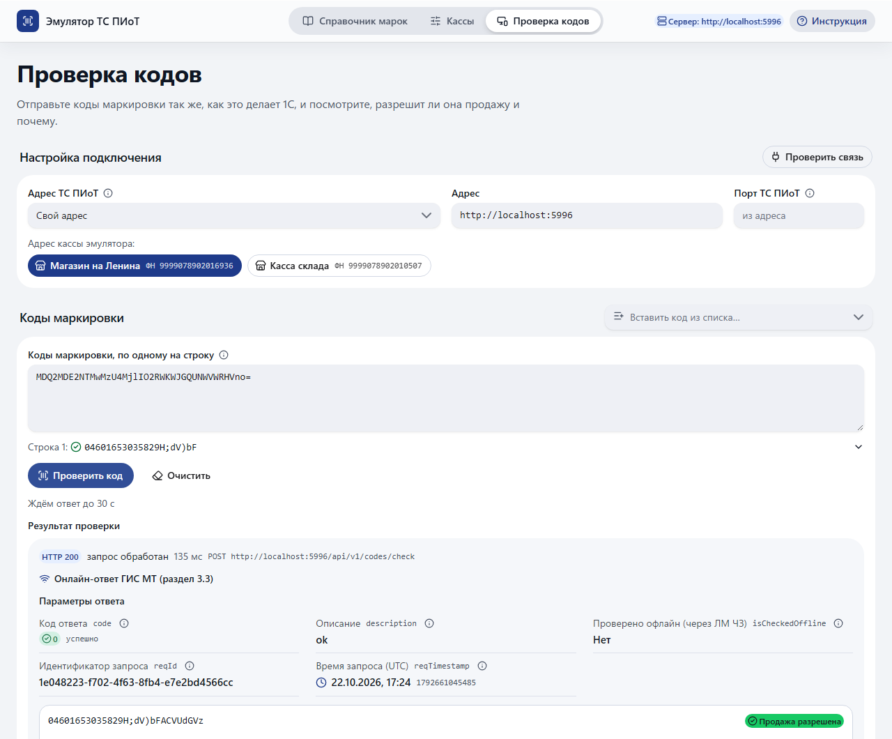Click the info icon next to Код ответа code
The width and height of the screenshot is (892, 739).
(124, 623)
